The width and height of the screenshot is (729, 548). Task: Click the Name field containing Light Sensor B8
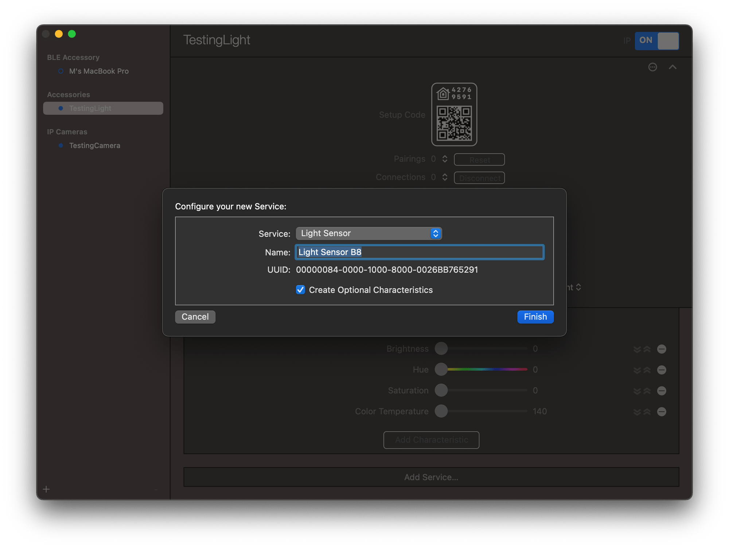coord(419,252)
